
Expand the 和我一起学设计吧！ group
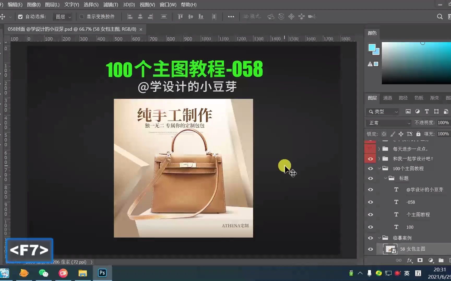point(379,159)
